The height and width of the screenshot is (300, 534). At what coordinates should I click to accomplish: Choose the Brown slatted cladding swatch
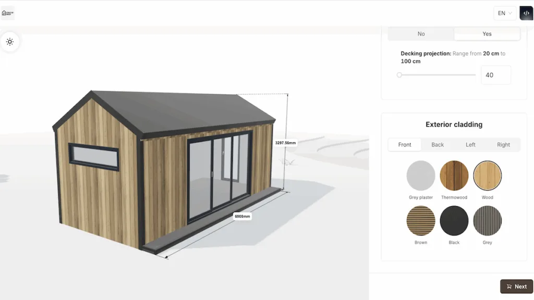[421, 220]
